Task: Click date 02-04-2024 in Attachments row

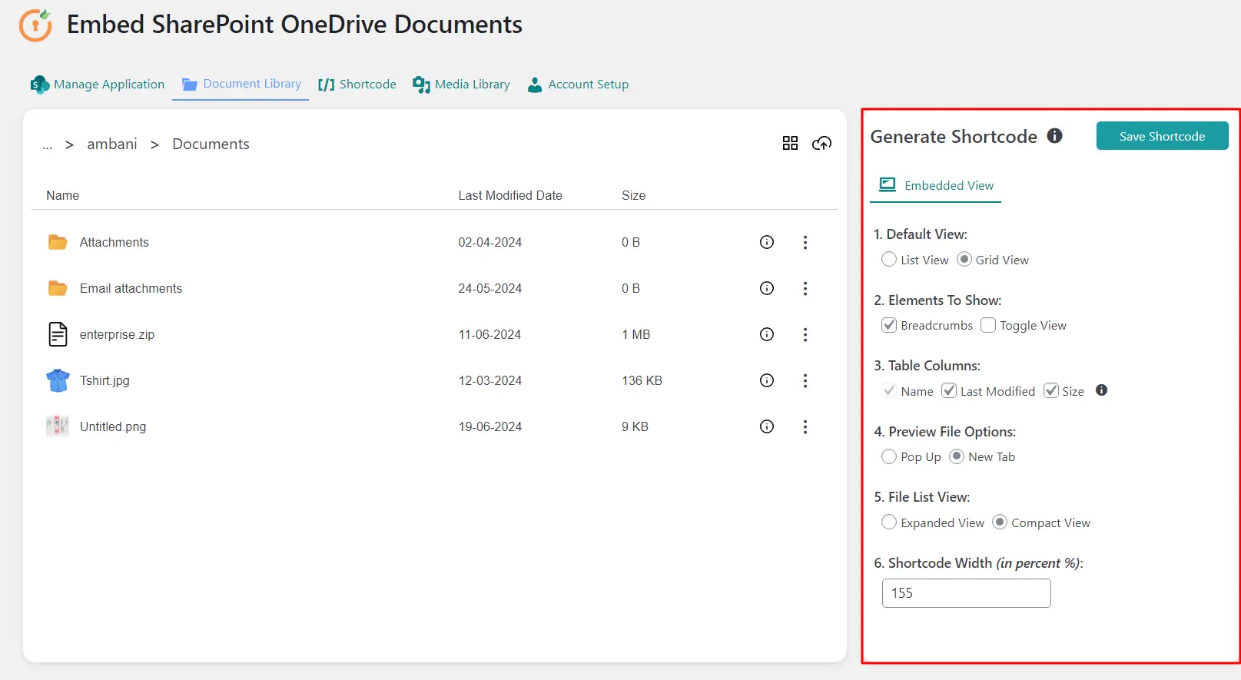Action: [x=490, y=242]
